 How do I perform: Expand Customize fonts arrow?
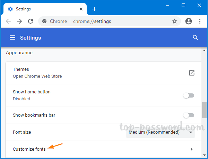tap(192, 149)
